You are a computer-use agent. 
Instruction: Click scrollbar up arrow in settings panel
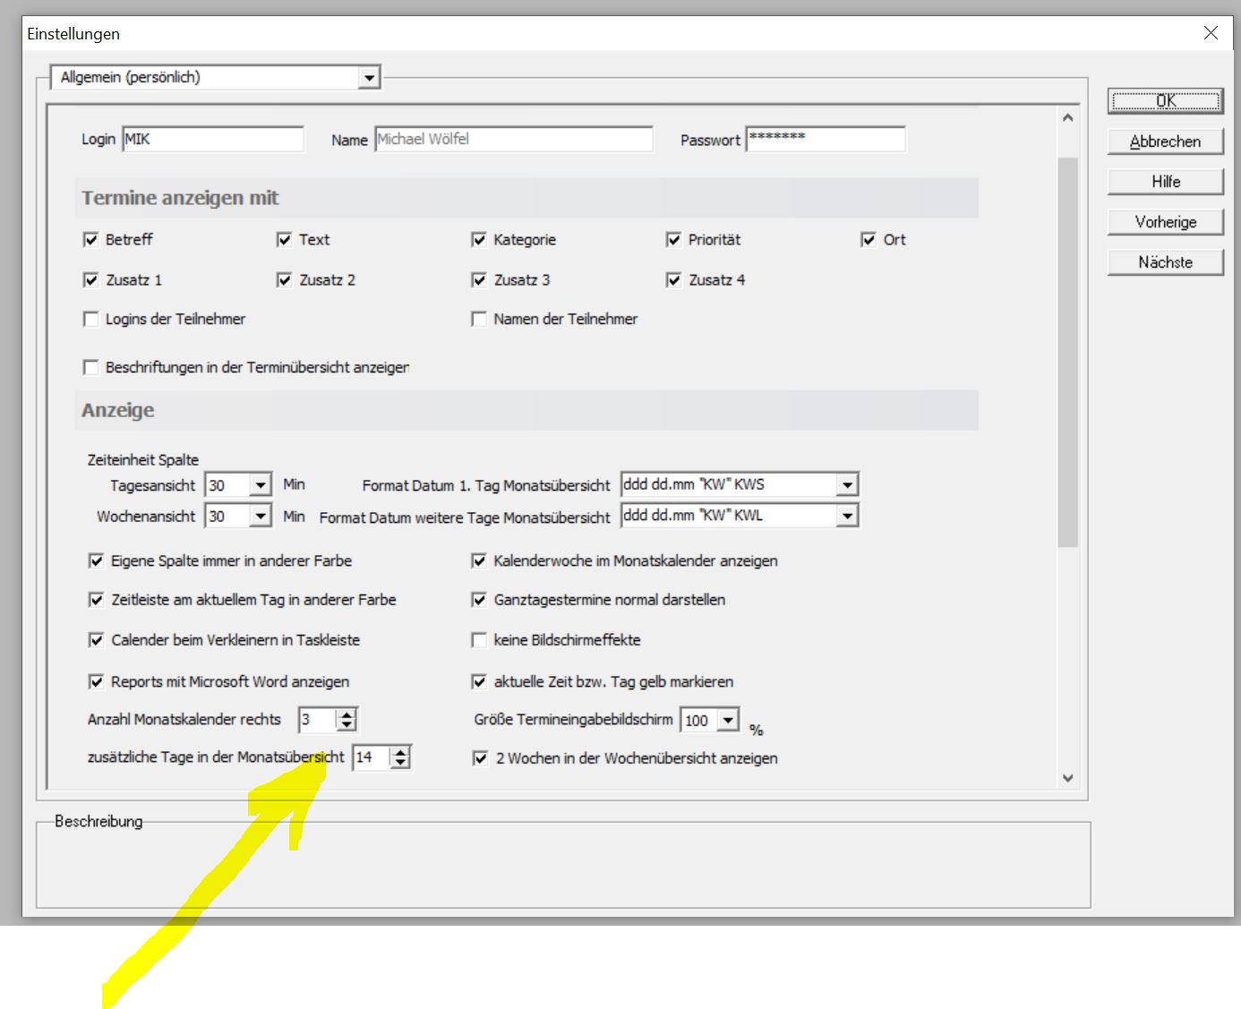[1067, 118]
